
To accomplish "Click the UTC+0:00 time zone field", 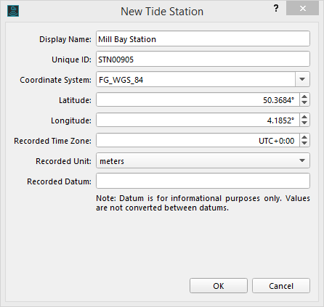I will coord(198,140).
